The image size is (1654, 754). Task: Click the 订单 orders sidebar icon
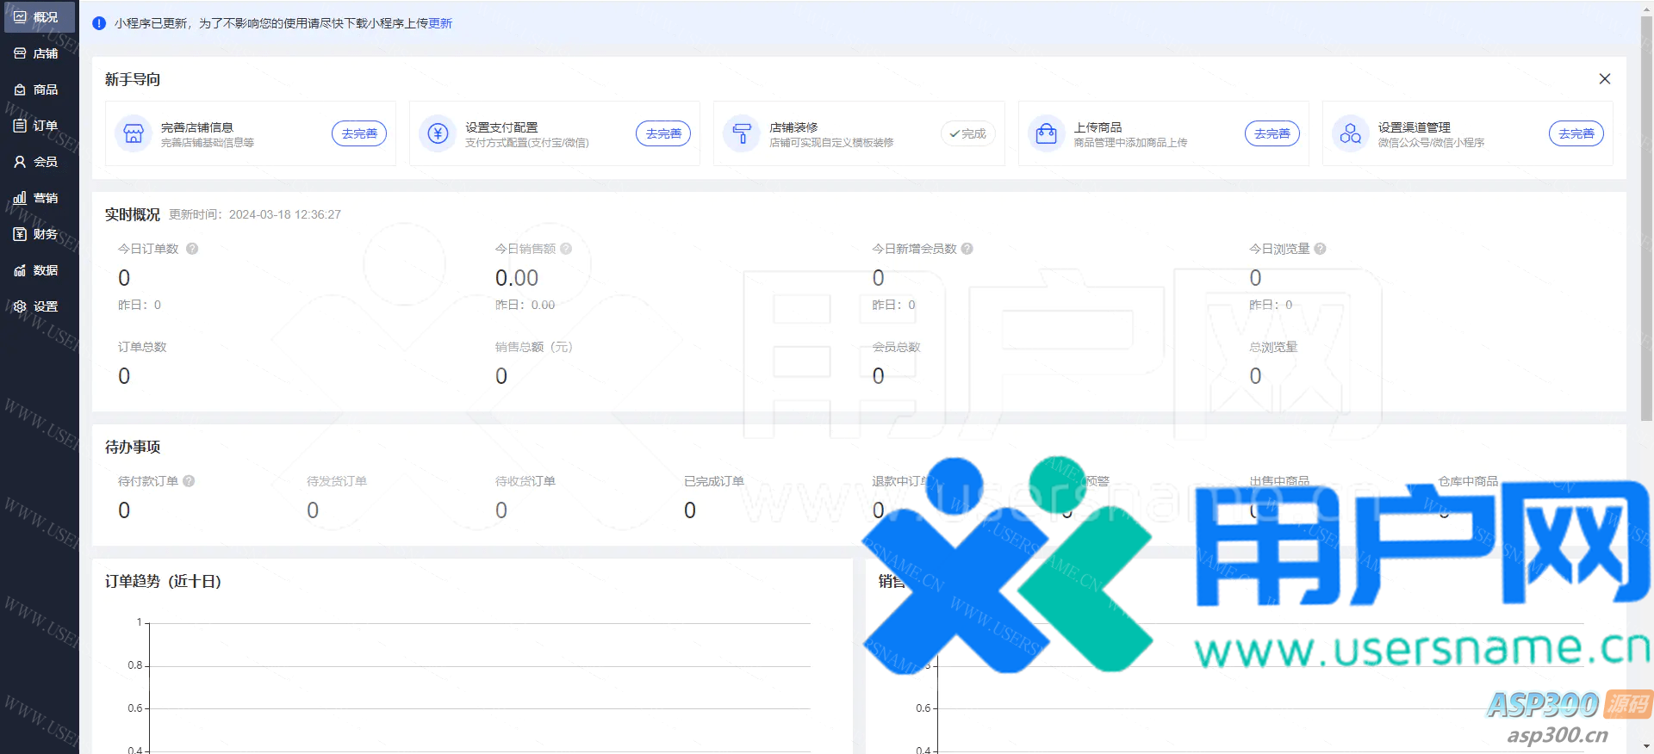(x=20, y=126)
